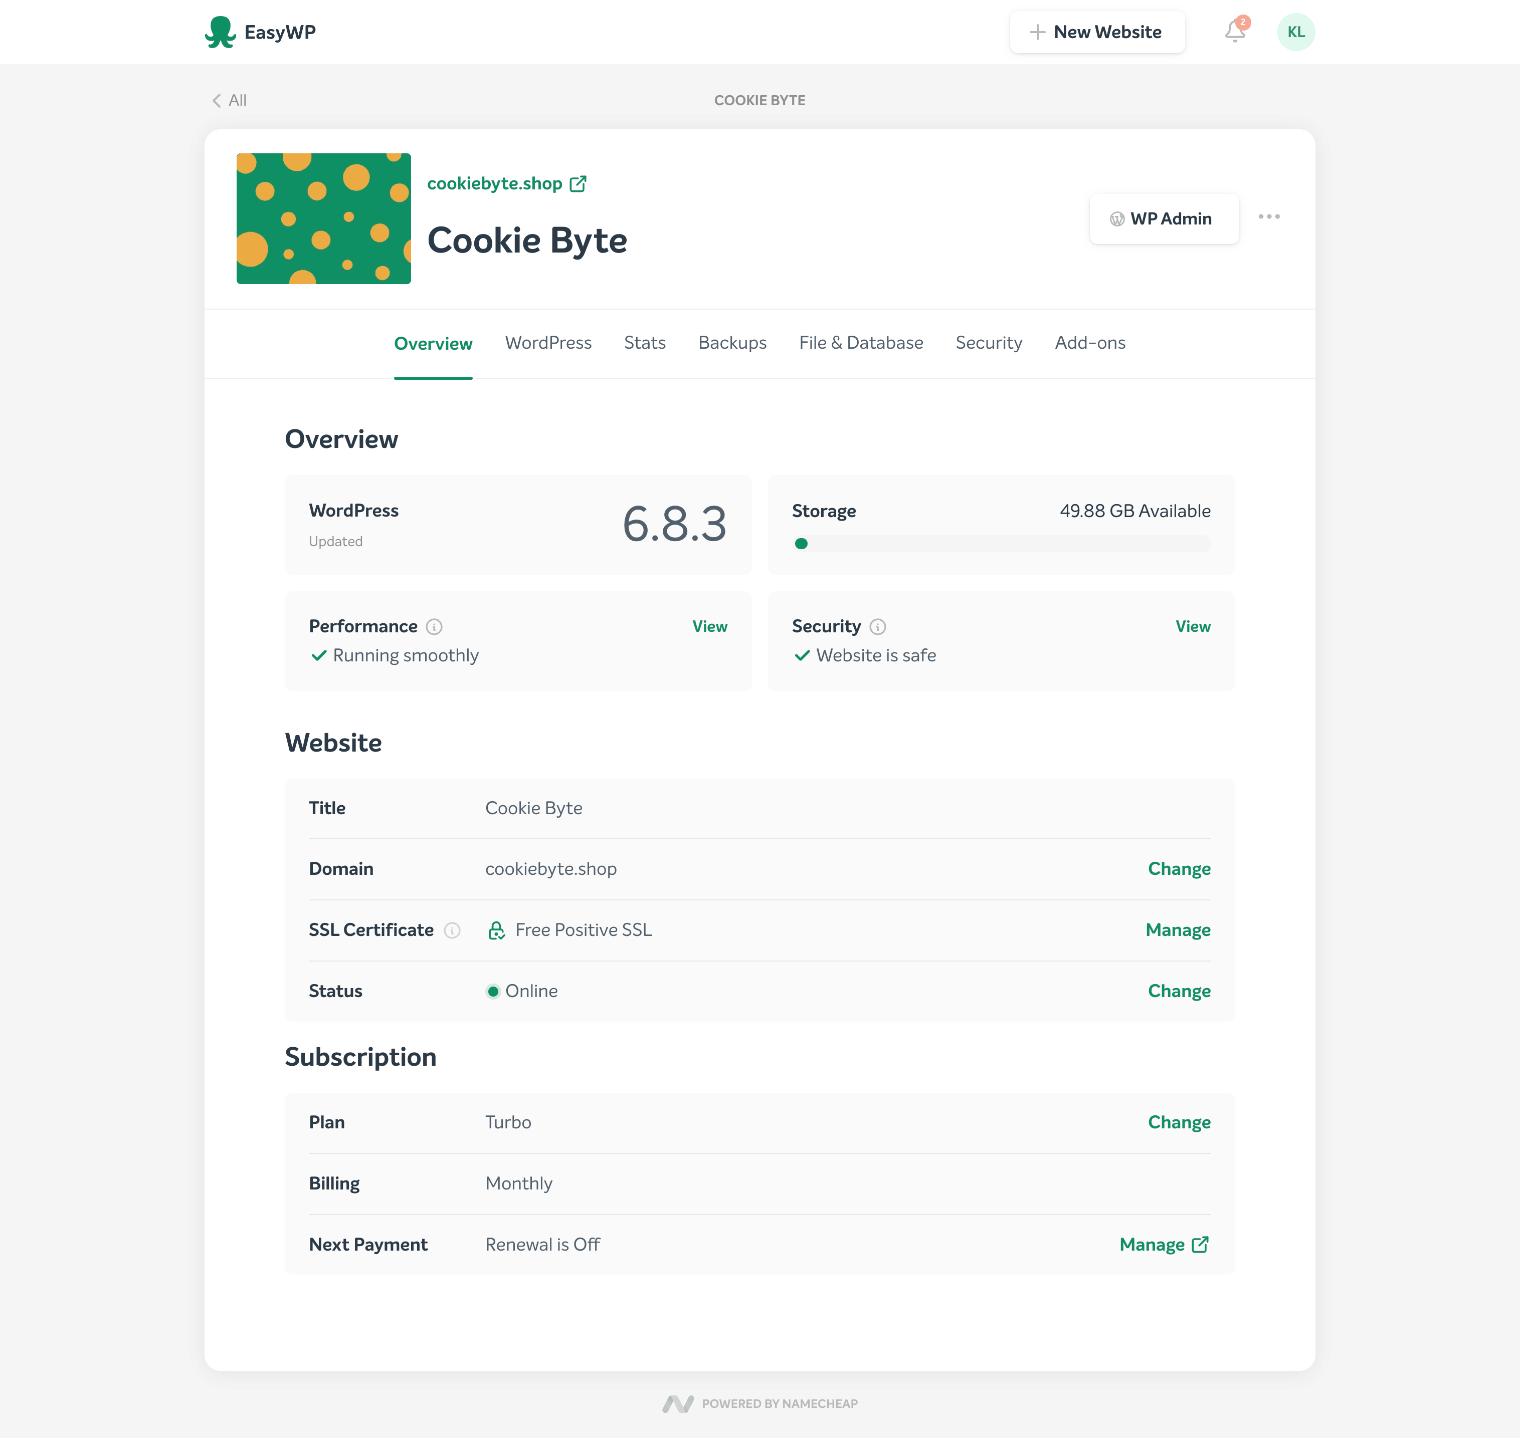Click the Security info icon
The image size is (1520, 1438).
pos(878,626)
